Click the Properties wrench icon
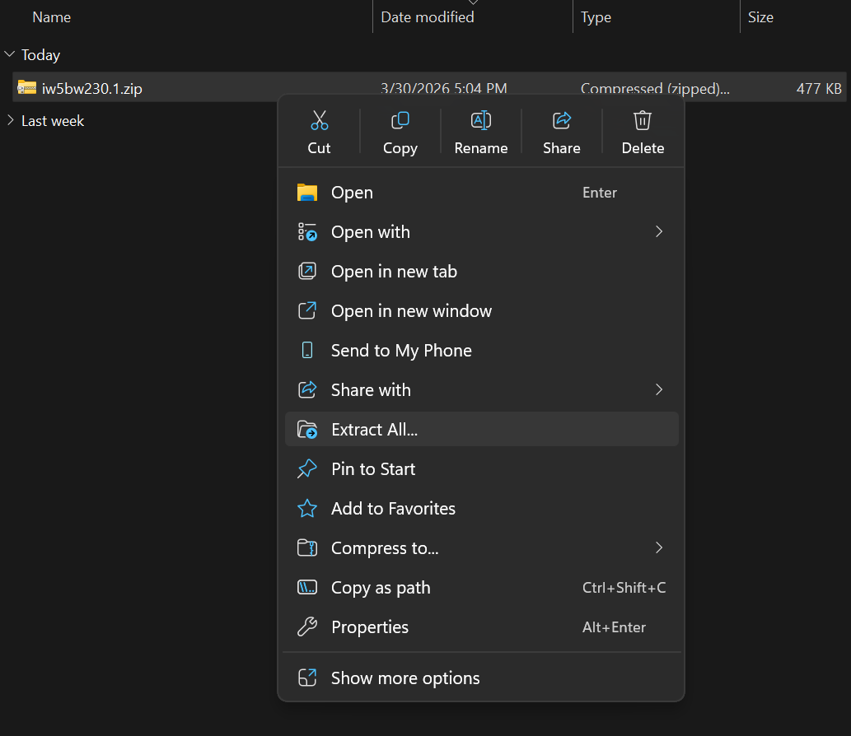This screenshot has height=736, width=851. (x=307, y=627)
